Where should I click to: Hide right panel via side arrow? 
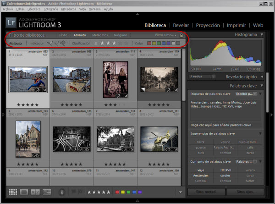(x=272, y=115)
